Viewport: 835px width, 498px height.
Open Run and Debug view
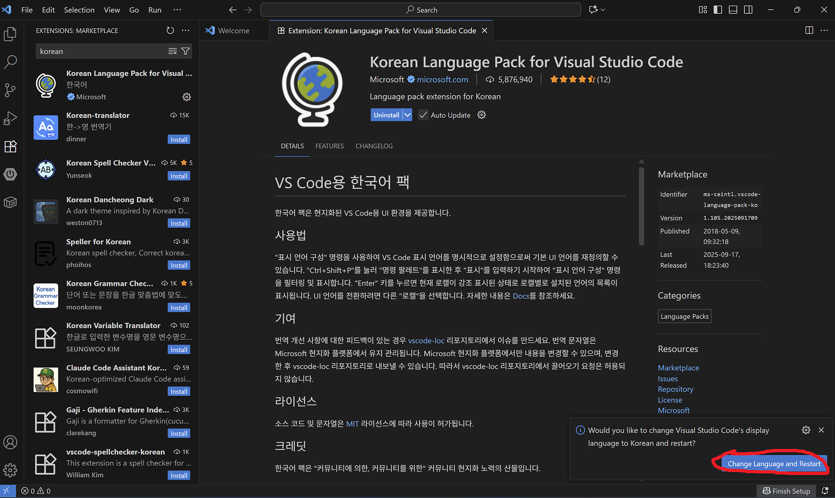10,118
